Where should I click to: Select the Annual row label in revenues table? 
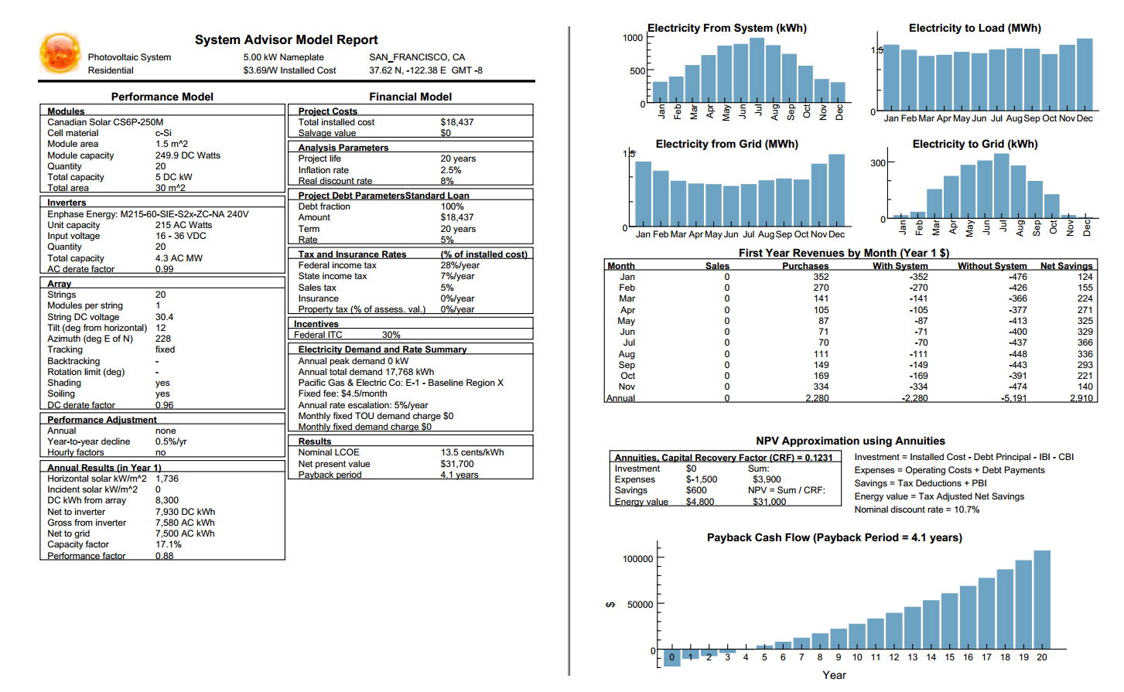(x=620, y=398)
